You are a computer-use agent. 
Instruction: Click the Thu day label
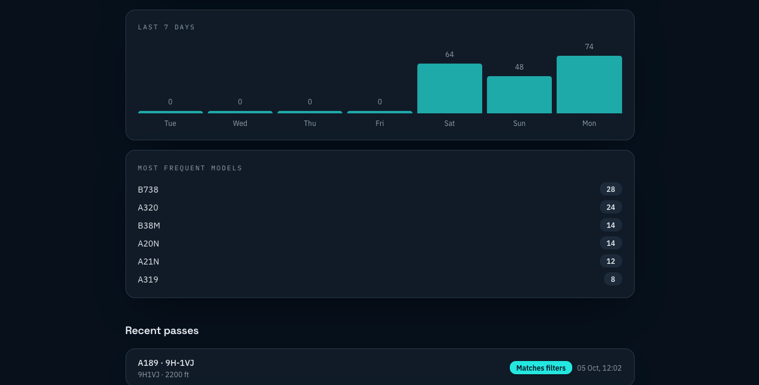tap(310, 124)
